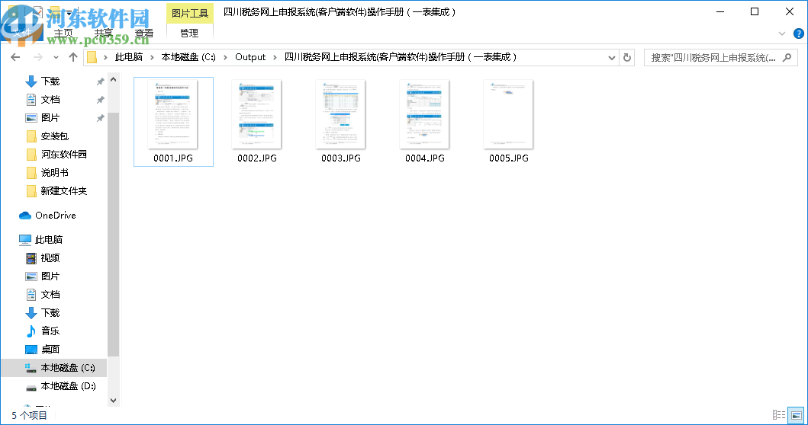Click sidebar scrollbar up arrow
Image resolution: width=808 pixels, height=425 pixels.
click(114, 80)
